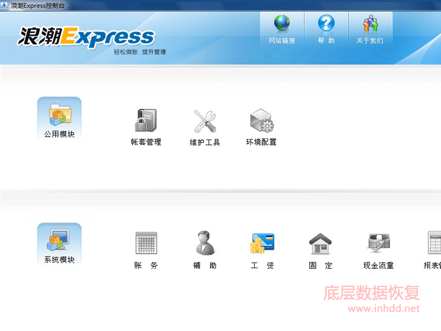The image size is (441, 331).
Task: Click the 关于我们 text label
Action: 370,41
